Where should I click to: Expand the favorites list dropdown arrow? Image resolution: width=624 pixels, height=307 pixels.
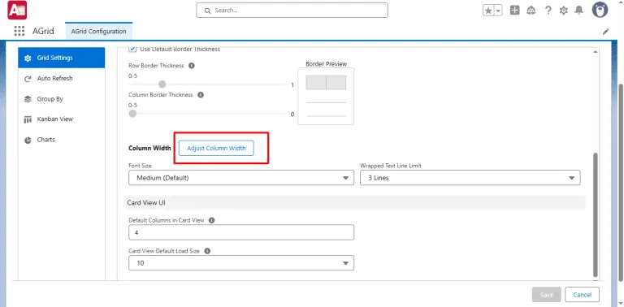[x=498, y=11]
